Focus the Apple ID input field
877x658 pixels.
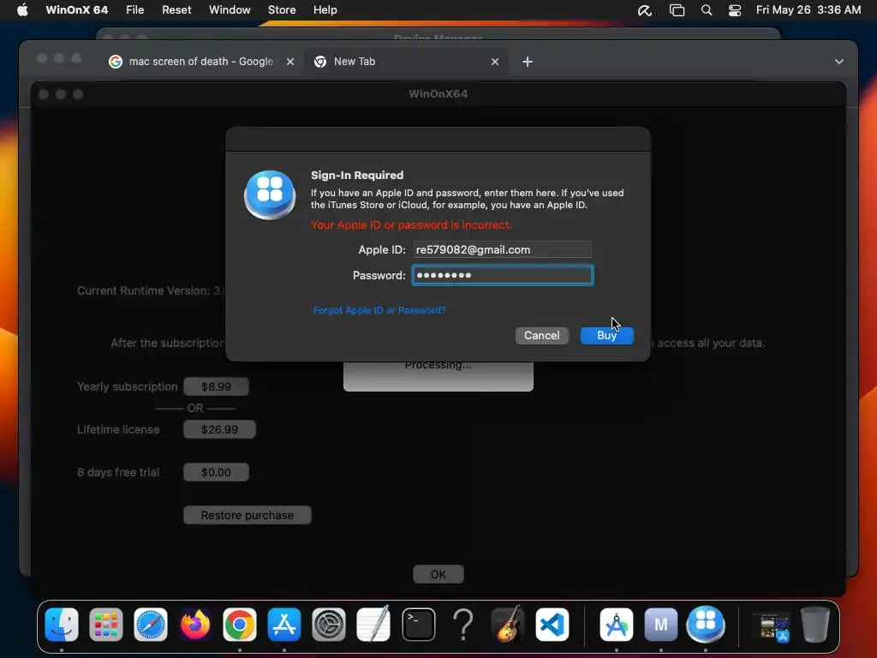(502, 249)
